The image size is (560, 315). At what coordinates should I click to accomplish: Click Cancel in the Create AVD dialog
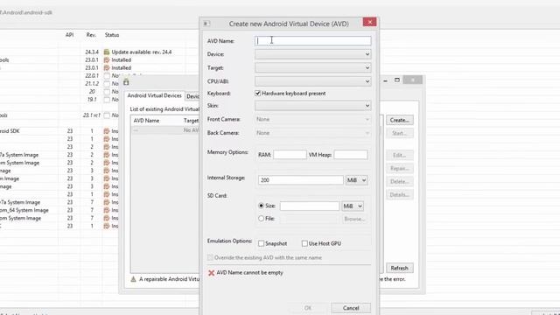coord(351,308)
